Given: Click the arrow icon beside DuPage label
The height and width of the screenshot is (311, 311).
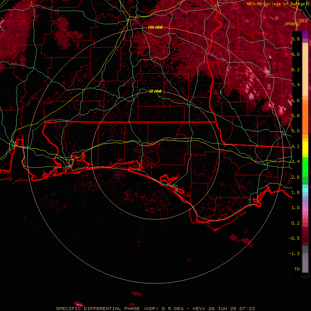Looking at the screenshot, I should pyautogui.click(x=308, y=4).
